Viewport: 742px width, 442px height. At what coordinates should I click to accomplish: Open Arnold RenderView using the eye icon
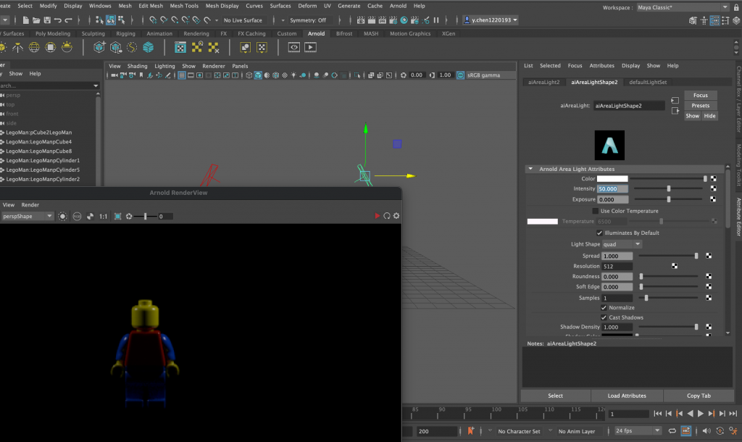click(294, 47)
